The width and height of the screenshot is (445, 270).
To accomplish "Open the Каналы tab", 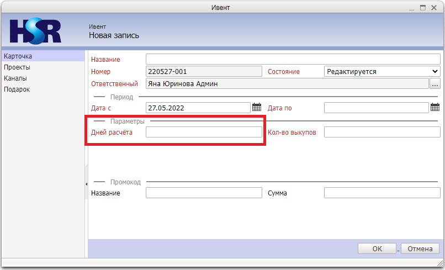I will tap(43, 78).
